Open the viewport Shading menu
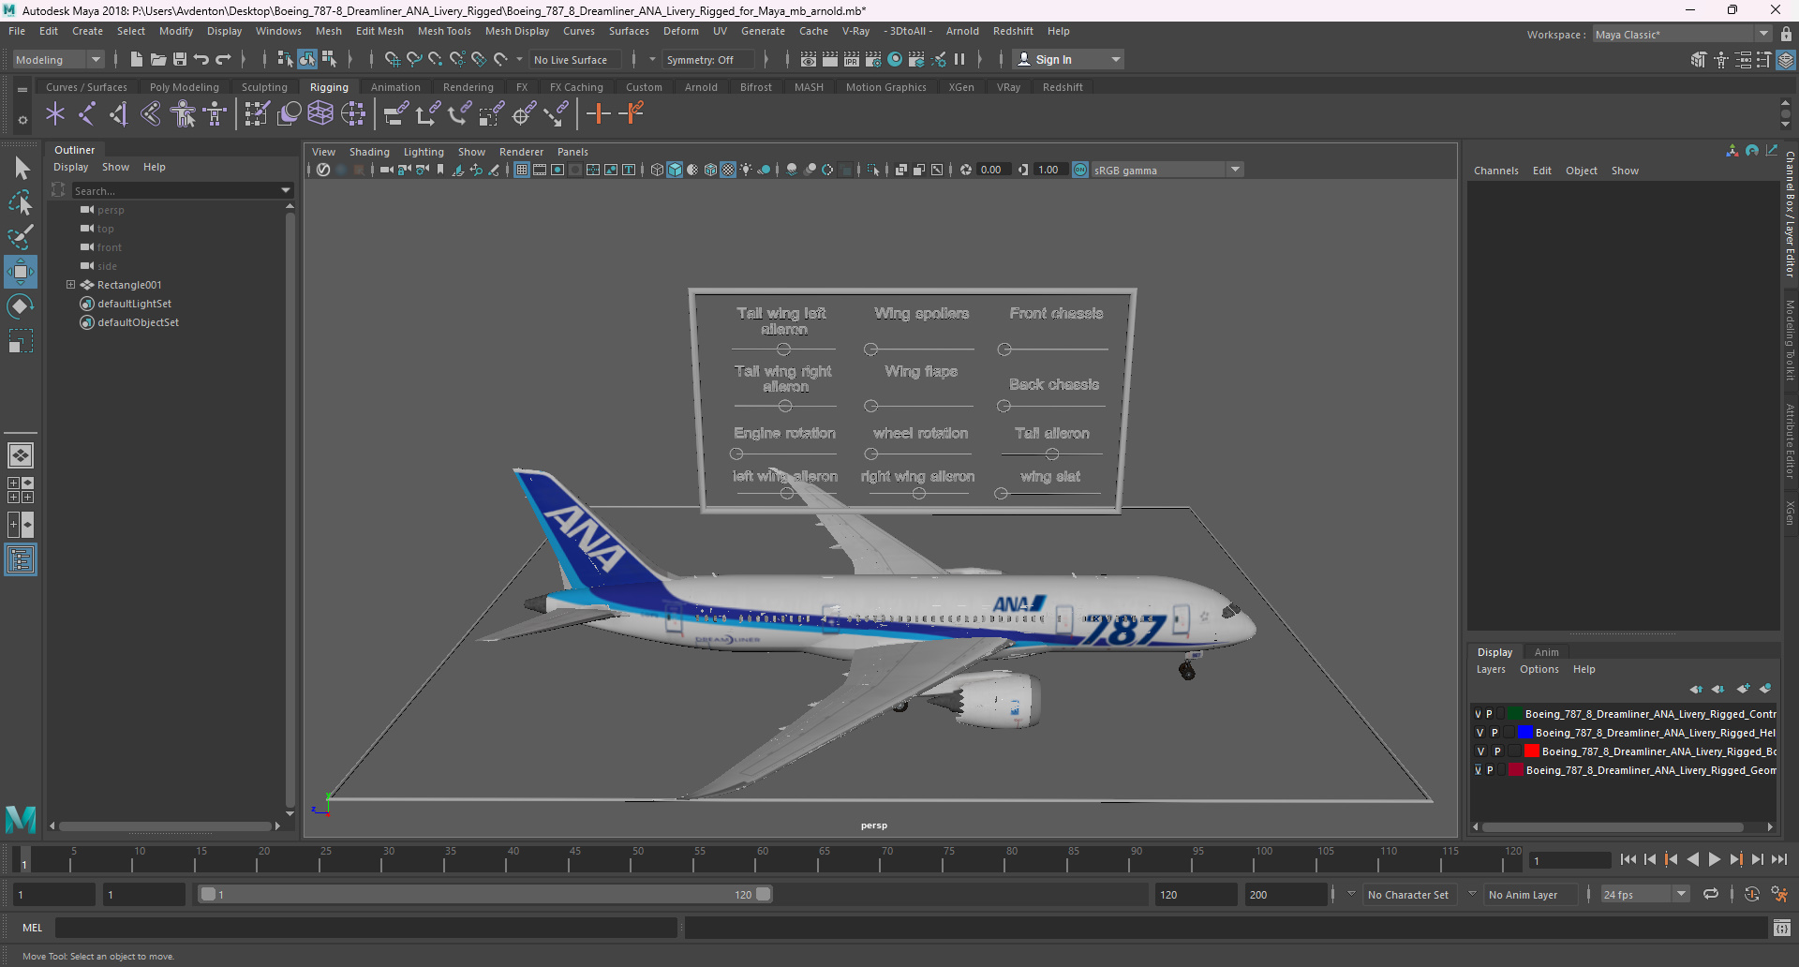This screenshot has height=967, width=1799. click(369, 152)
